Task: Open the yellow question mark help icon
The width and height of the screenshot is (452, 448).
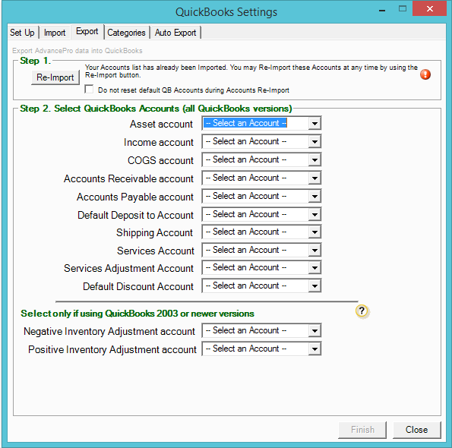Action: pos(362,311)
